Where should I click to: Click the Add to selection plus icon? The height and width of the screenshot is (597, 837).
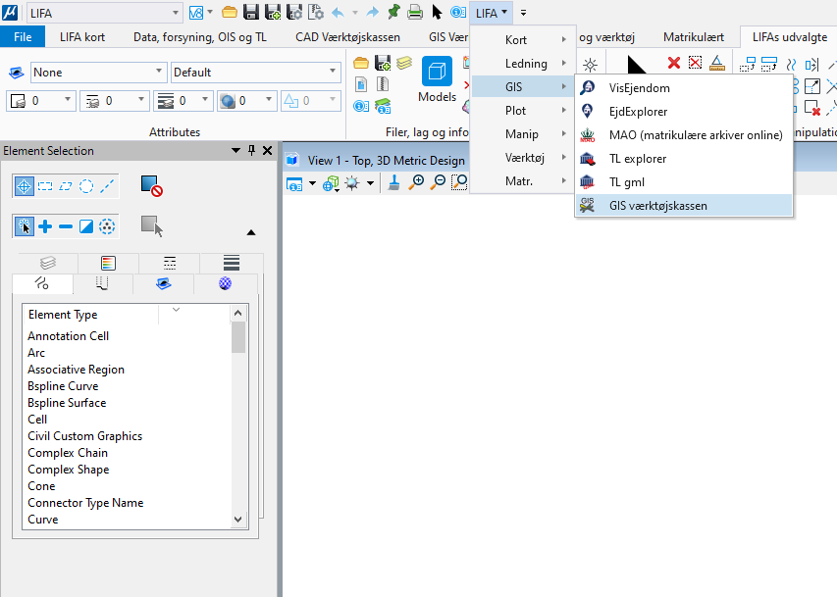pos(45,226)
